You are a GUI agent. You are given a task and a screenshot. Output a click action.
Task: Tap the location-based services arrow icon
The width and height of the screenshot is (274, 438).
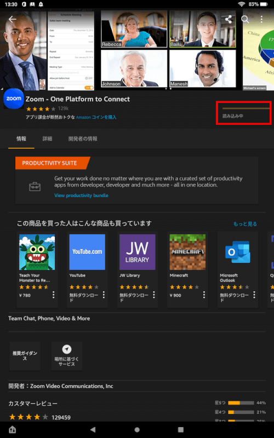tap(66, 349)
